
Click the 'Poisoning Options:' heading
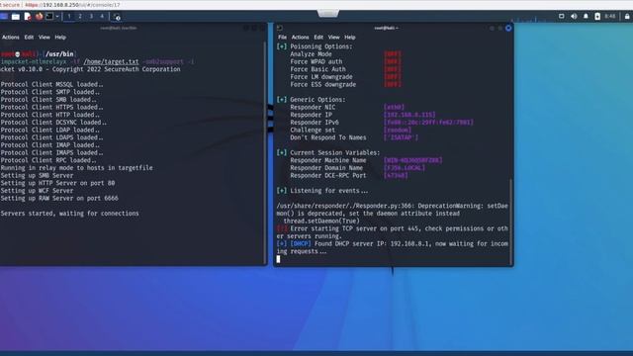tap(320, 46)
